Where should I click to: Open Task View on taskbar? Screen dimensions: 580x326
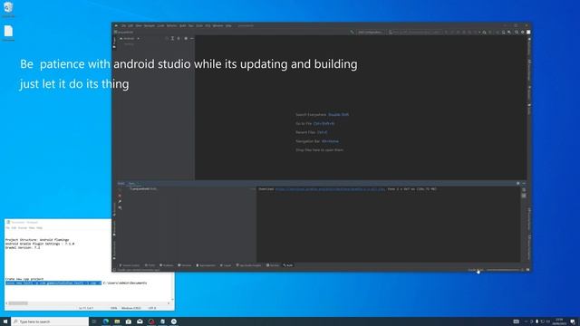[94, 321]
